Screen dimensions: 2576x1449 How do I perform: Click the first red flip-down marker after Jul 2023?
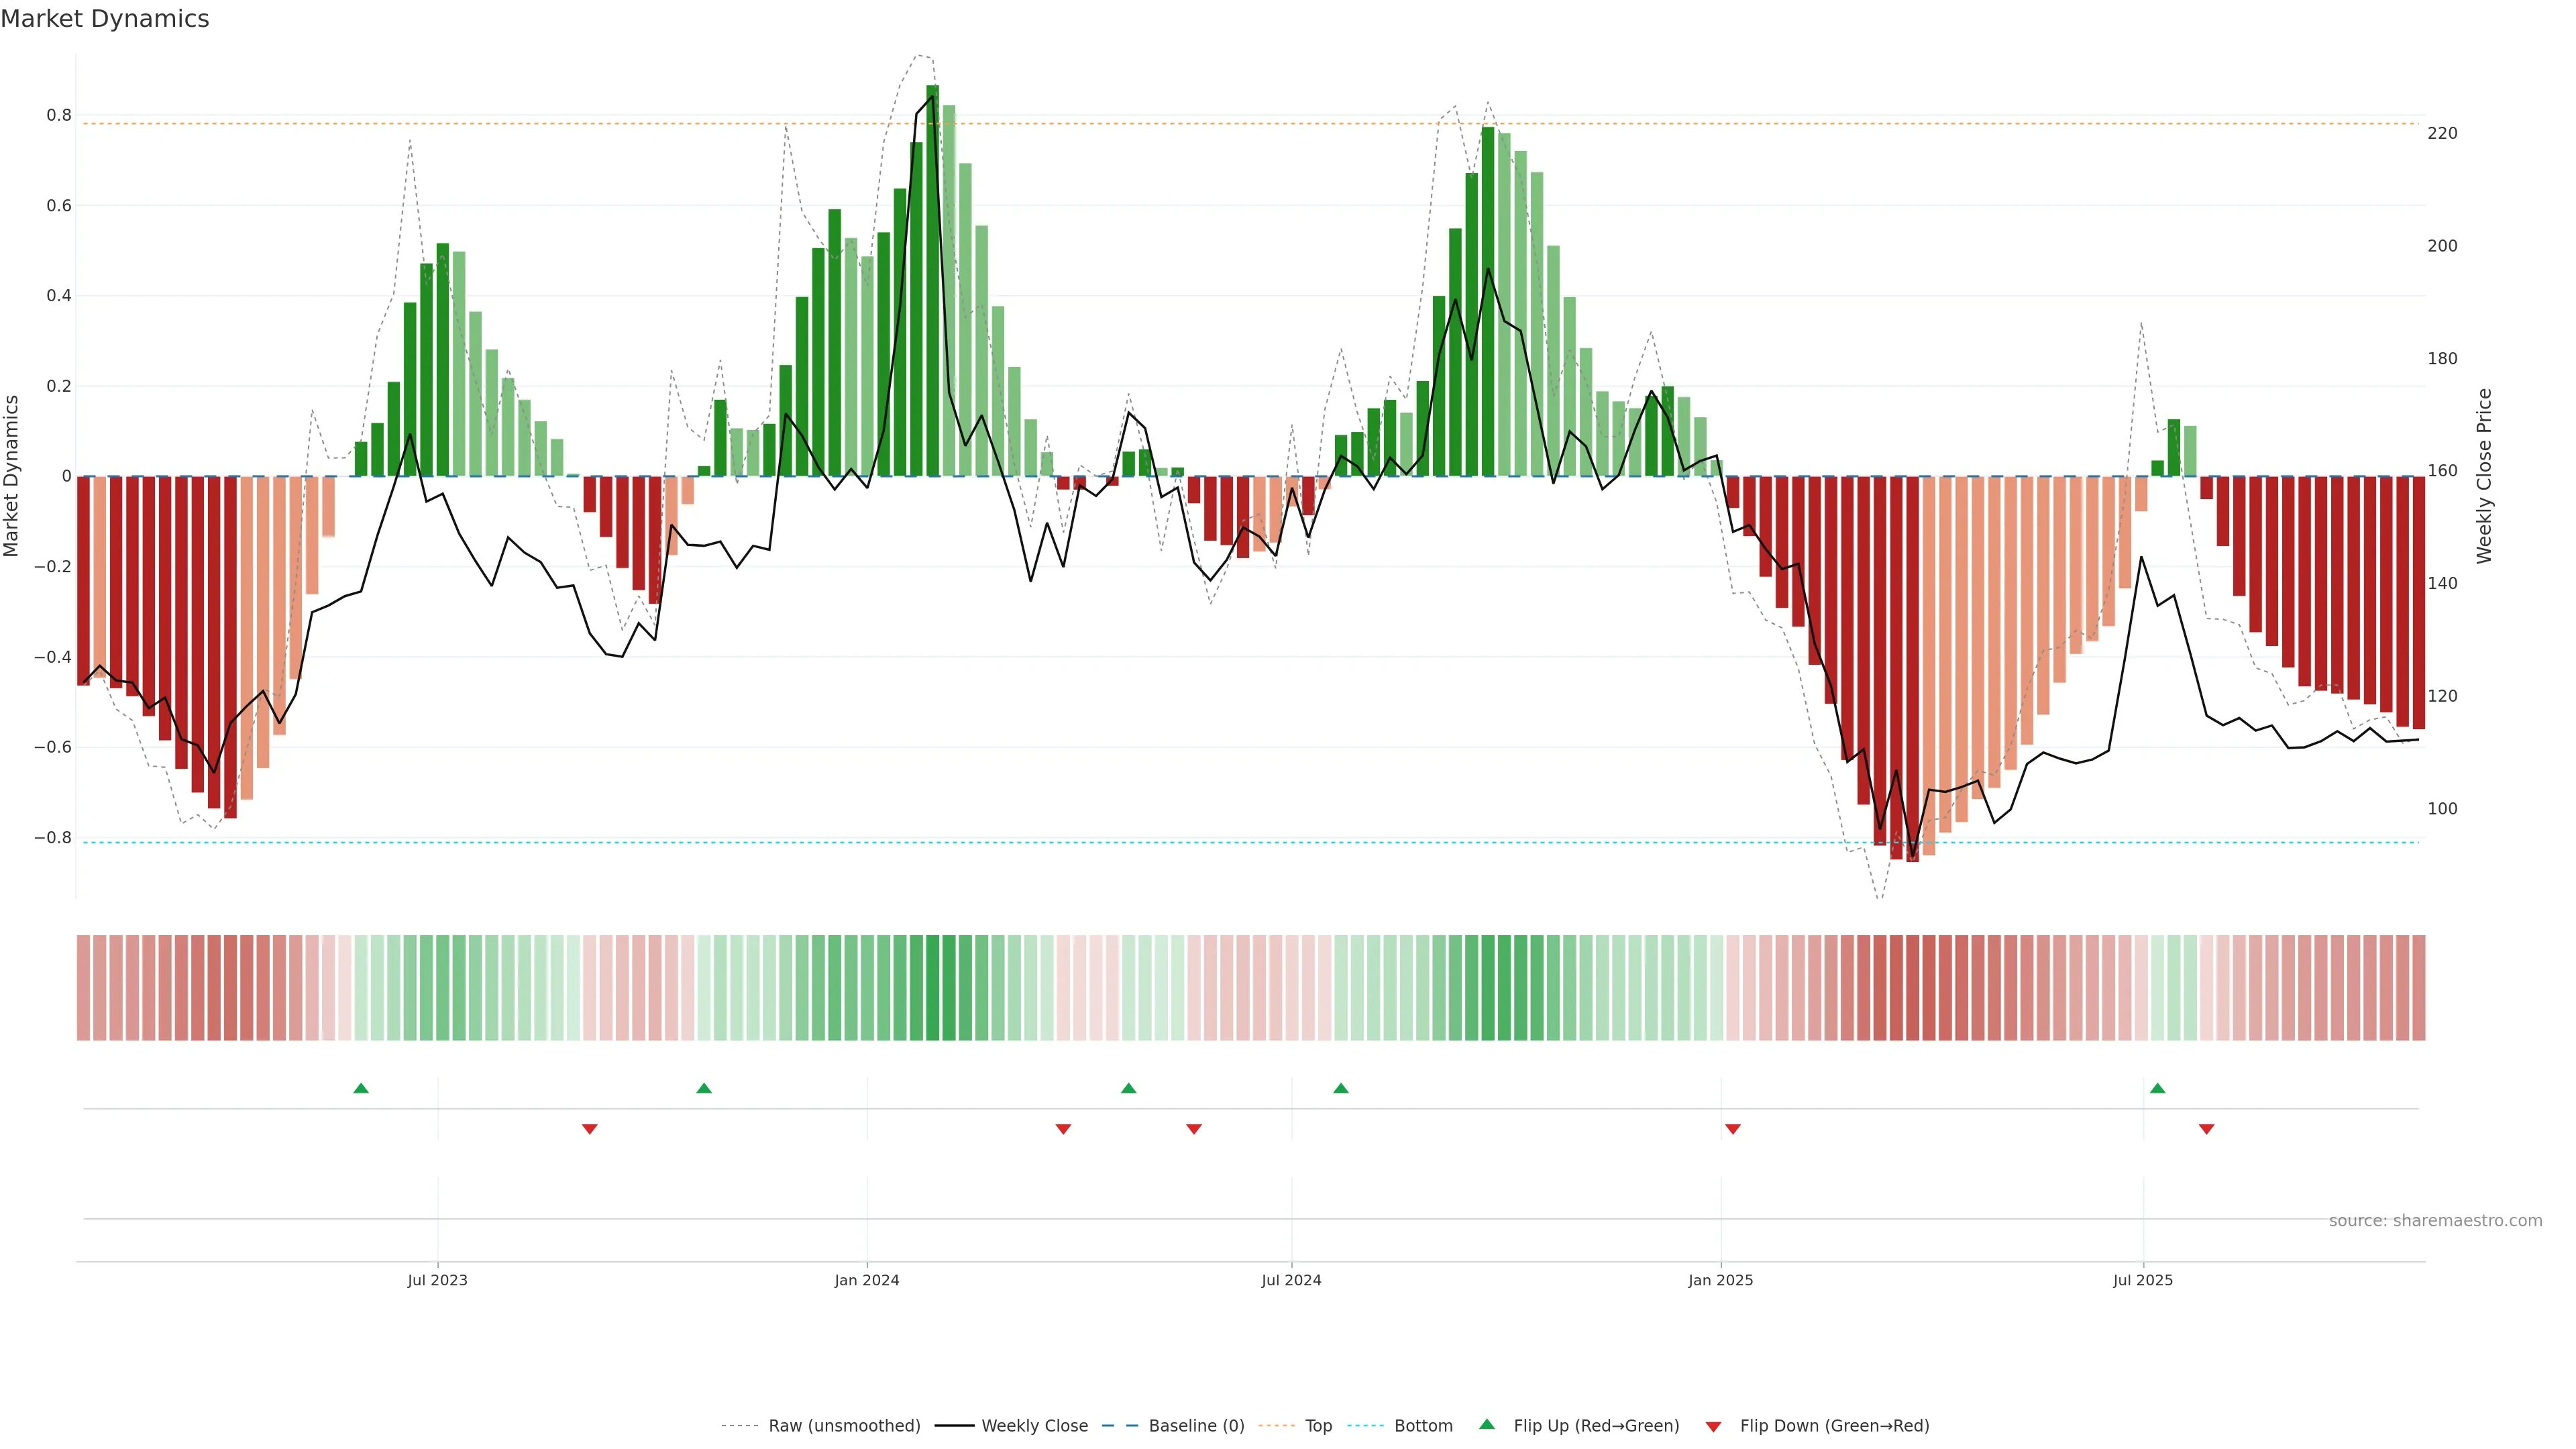tap(589, 1129)
